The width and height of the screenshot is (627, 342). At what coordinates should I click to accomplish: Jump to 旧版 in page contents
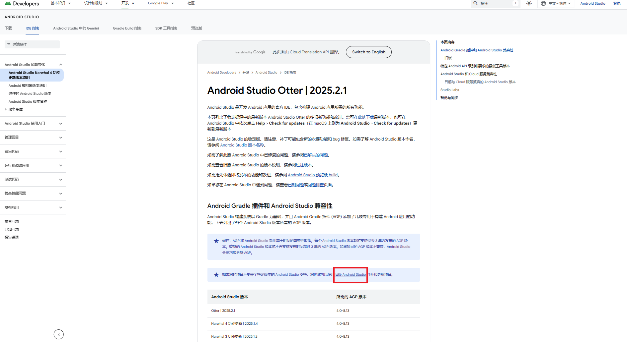pyautogui.click(x=448, y=58)
